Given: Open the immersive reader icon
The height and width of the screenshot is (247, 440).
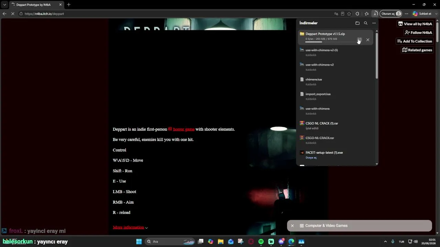Looking at the screenshot, I should pos(343,14).
